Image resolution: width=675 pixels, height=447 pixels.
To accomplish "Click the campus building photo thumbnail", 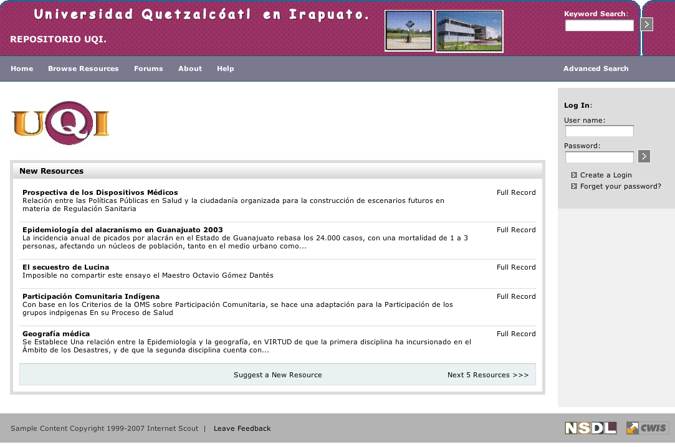I will [469, 31].
